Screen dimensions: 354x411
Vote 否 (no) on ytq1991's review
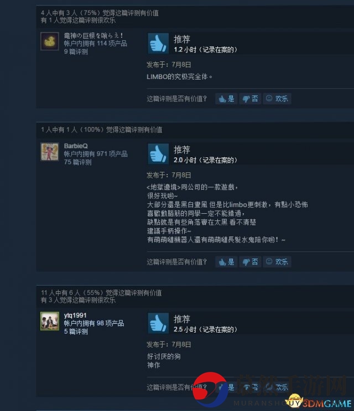250,387
